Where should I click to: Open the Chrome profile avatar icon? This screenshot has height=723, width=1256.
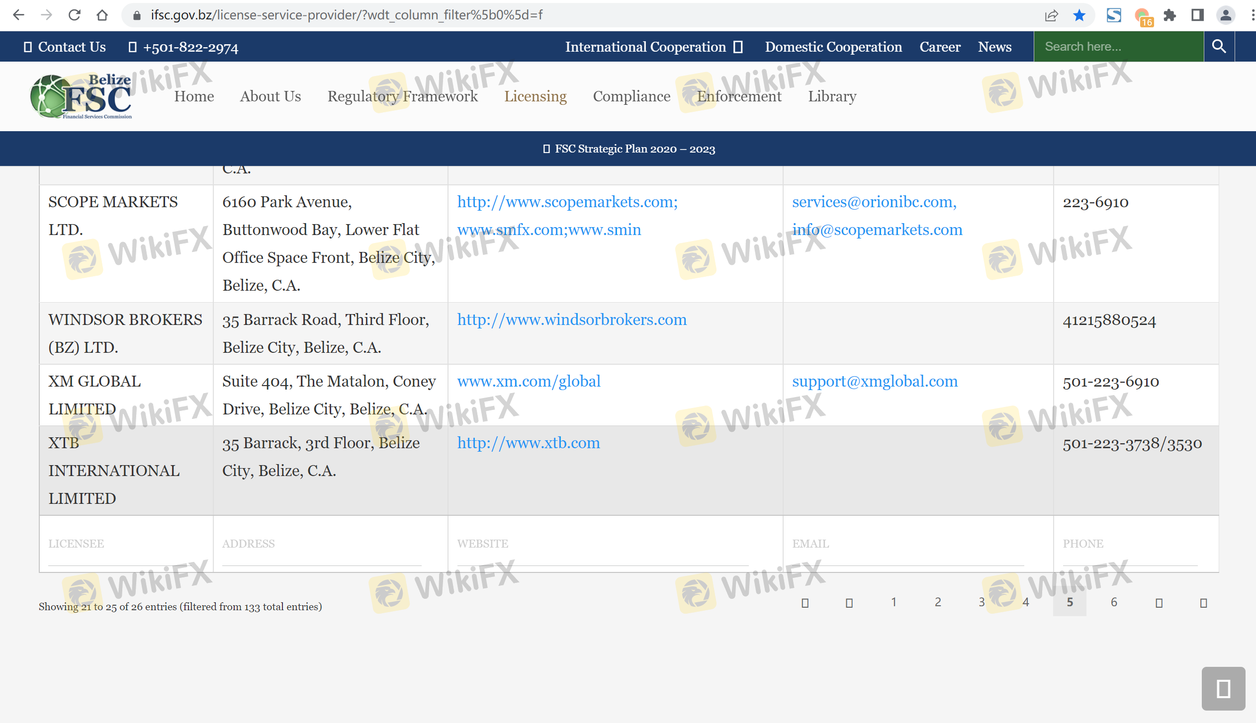click(x=1225, y=15)
